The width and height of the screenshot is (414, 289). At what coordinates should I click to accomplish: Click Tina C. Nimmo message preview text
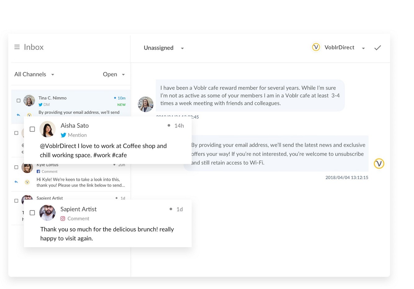[x=79, y=112]
